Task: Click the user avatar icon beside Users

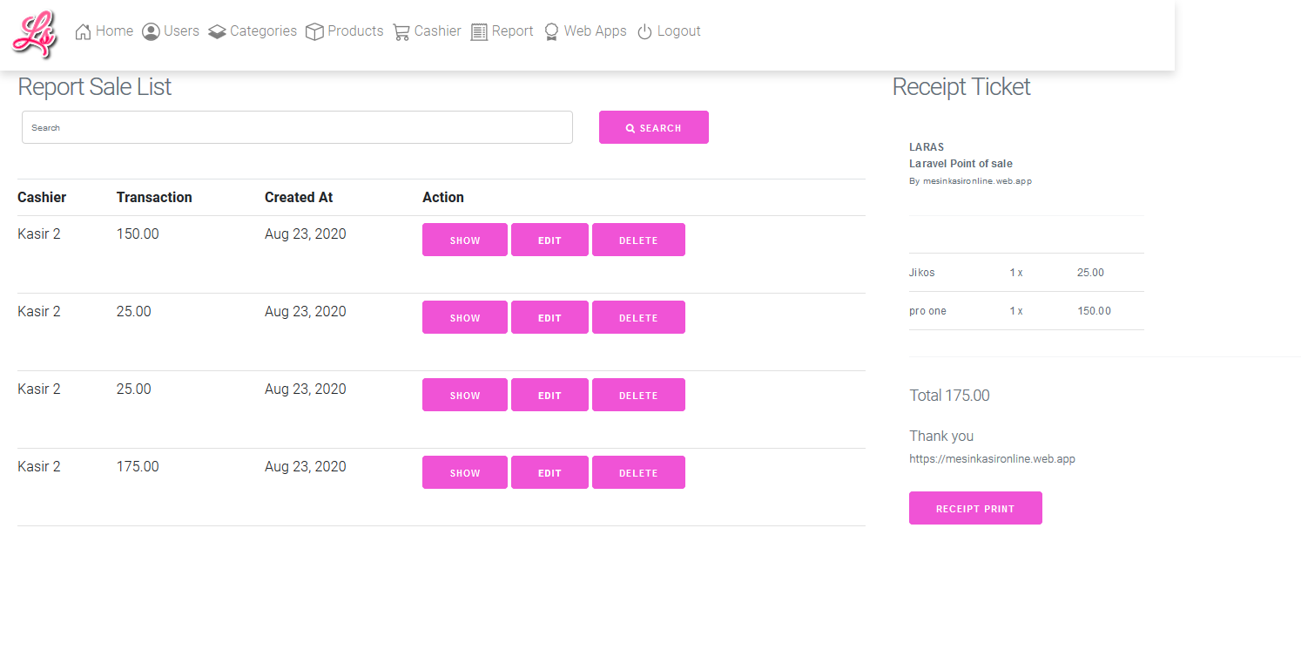Action: click(x=151, y=32)
